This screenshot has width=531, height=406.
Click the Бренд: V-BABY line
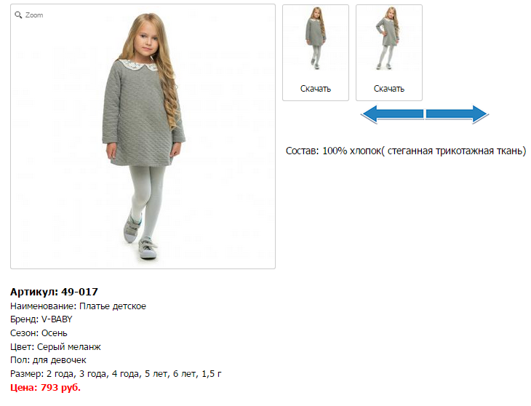tap(41, 319)
